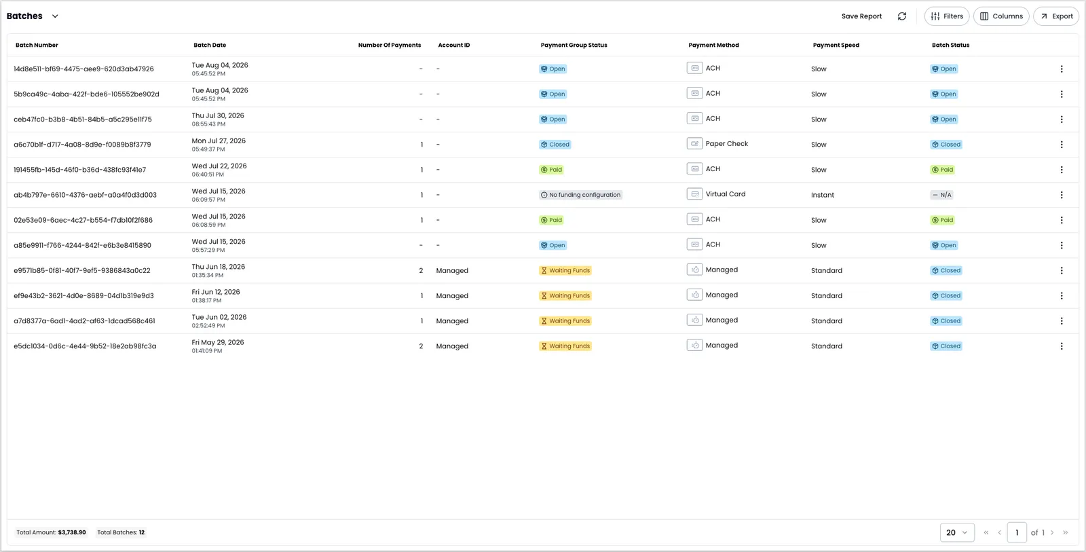Open row actions for batch e5dc1034-0d6c-4e44-9b52-18e2ab98fc3a
This screenshot has width=1086, height=552.
tap(1062, 346)
